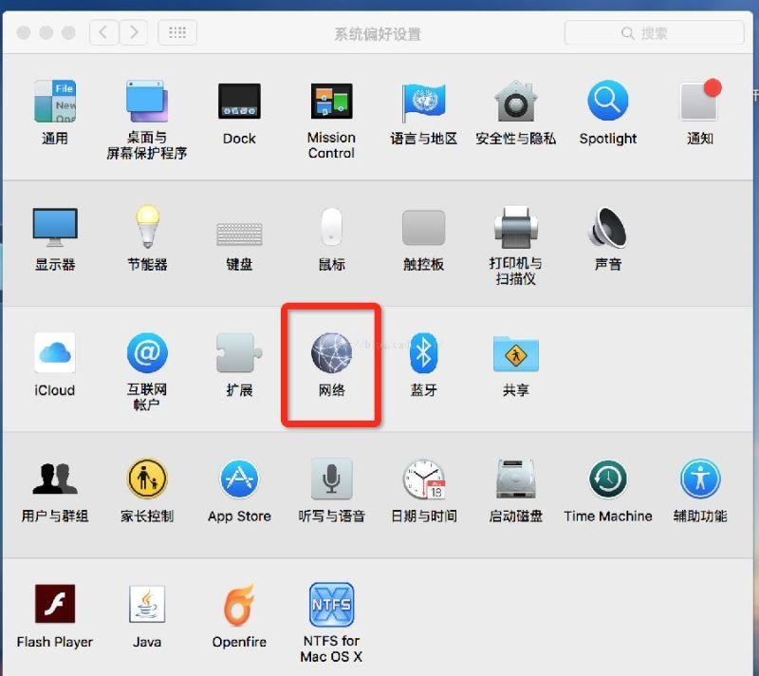This screenshot has height=676, width=759.
Task: Click the show-all grid view button
Action: pos(177,31)
